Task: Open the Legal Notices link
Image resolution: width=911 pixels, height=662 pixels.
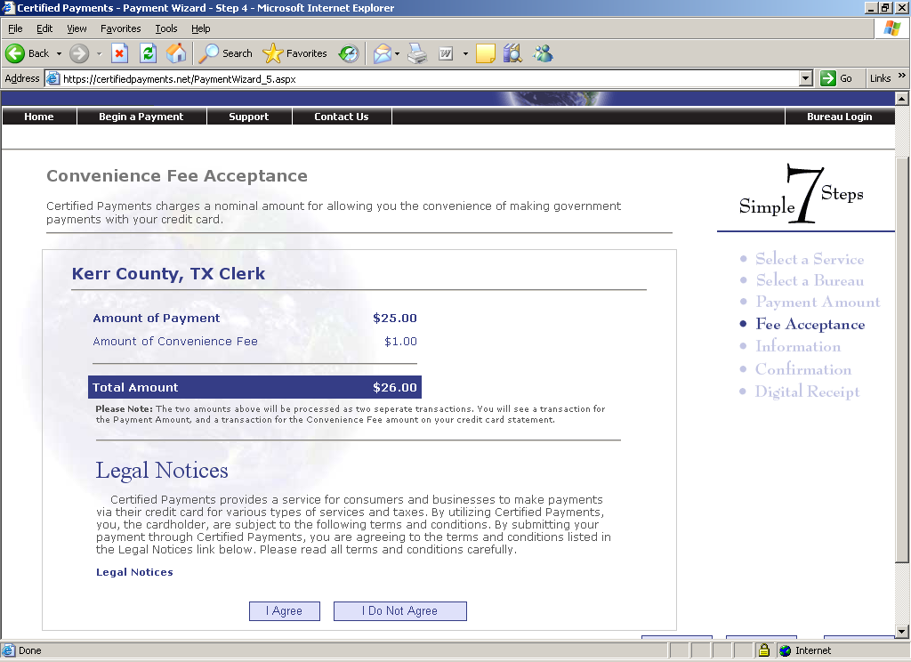Action: (x=134, y=572)
